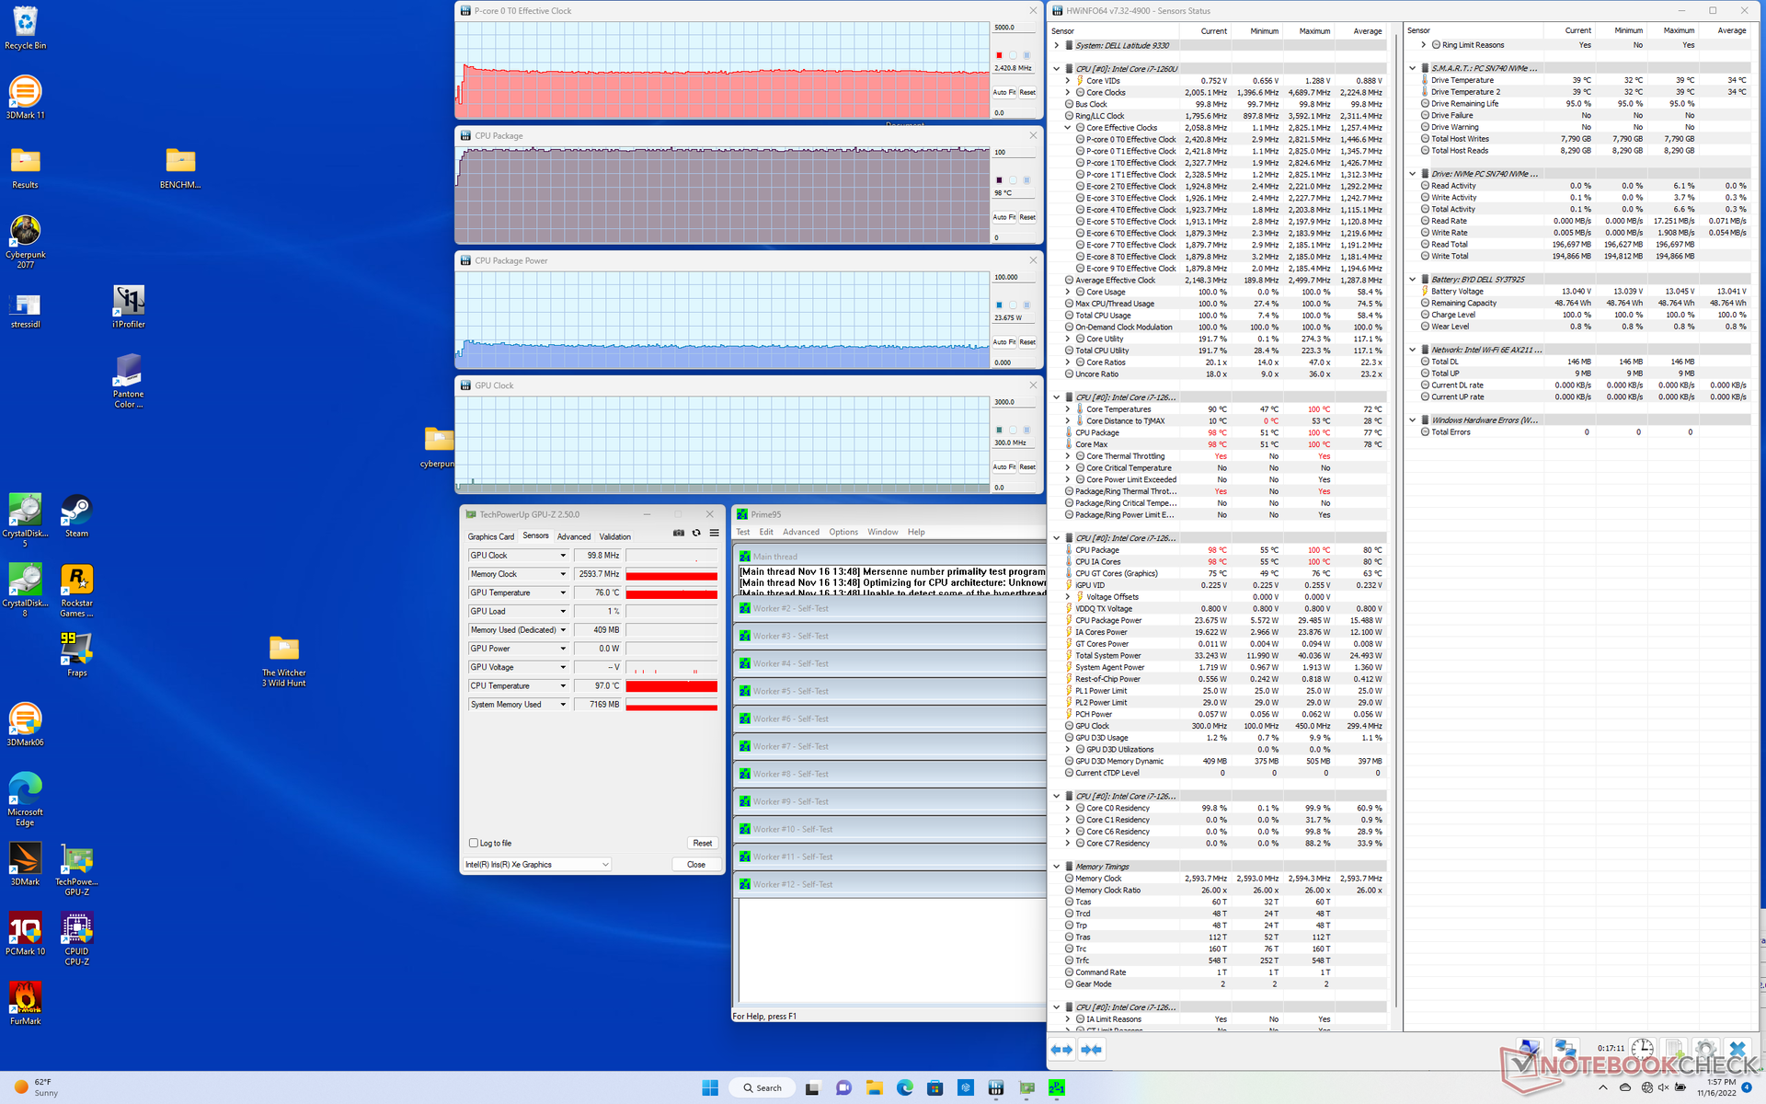
Task: Click Reset button in GPU-Z
Action: (x=703, y=843)
